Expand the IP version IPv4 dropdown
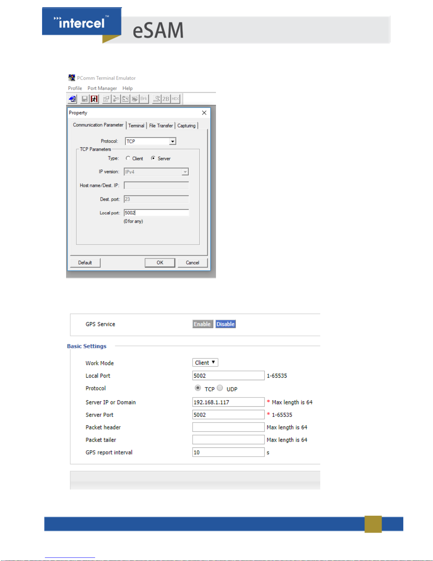This screenshot has width=433, height=561. 185,172
